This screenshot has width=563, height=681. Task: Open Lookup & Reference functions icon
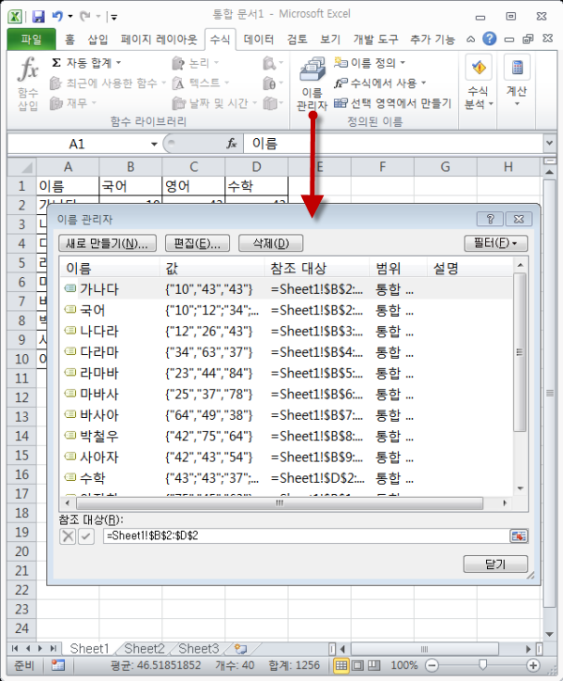tap(272, 64)
